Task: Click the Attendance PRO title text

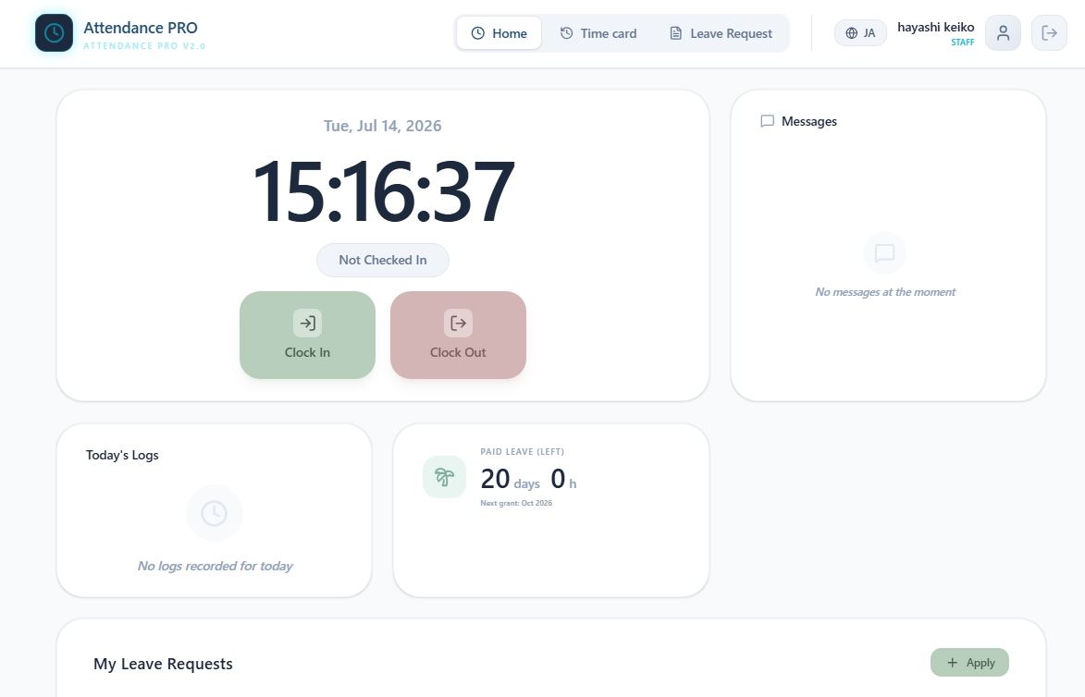Action: click(141, 28)
